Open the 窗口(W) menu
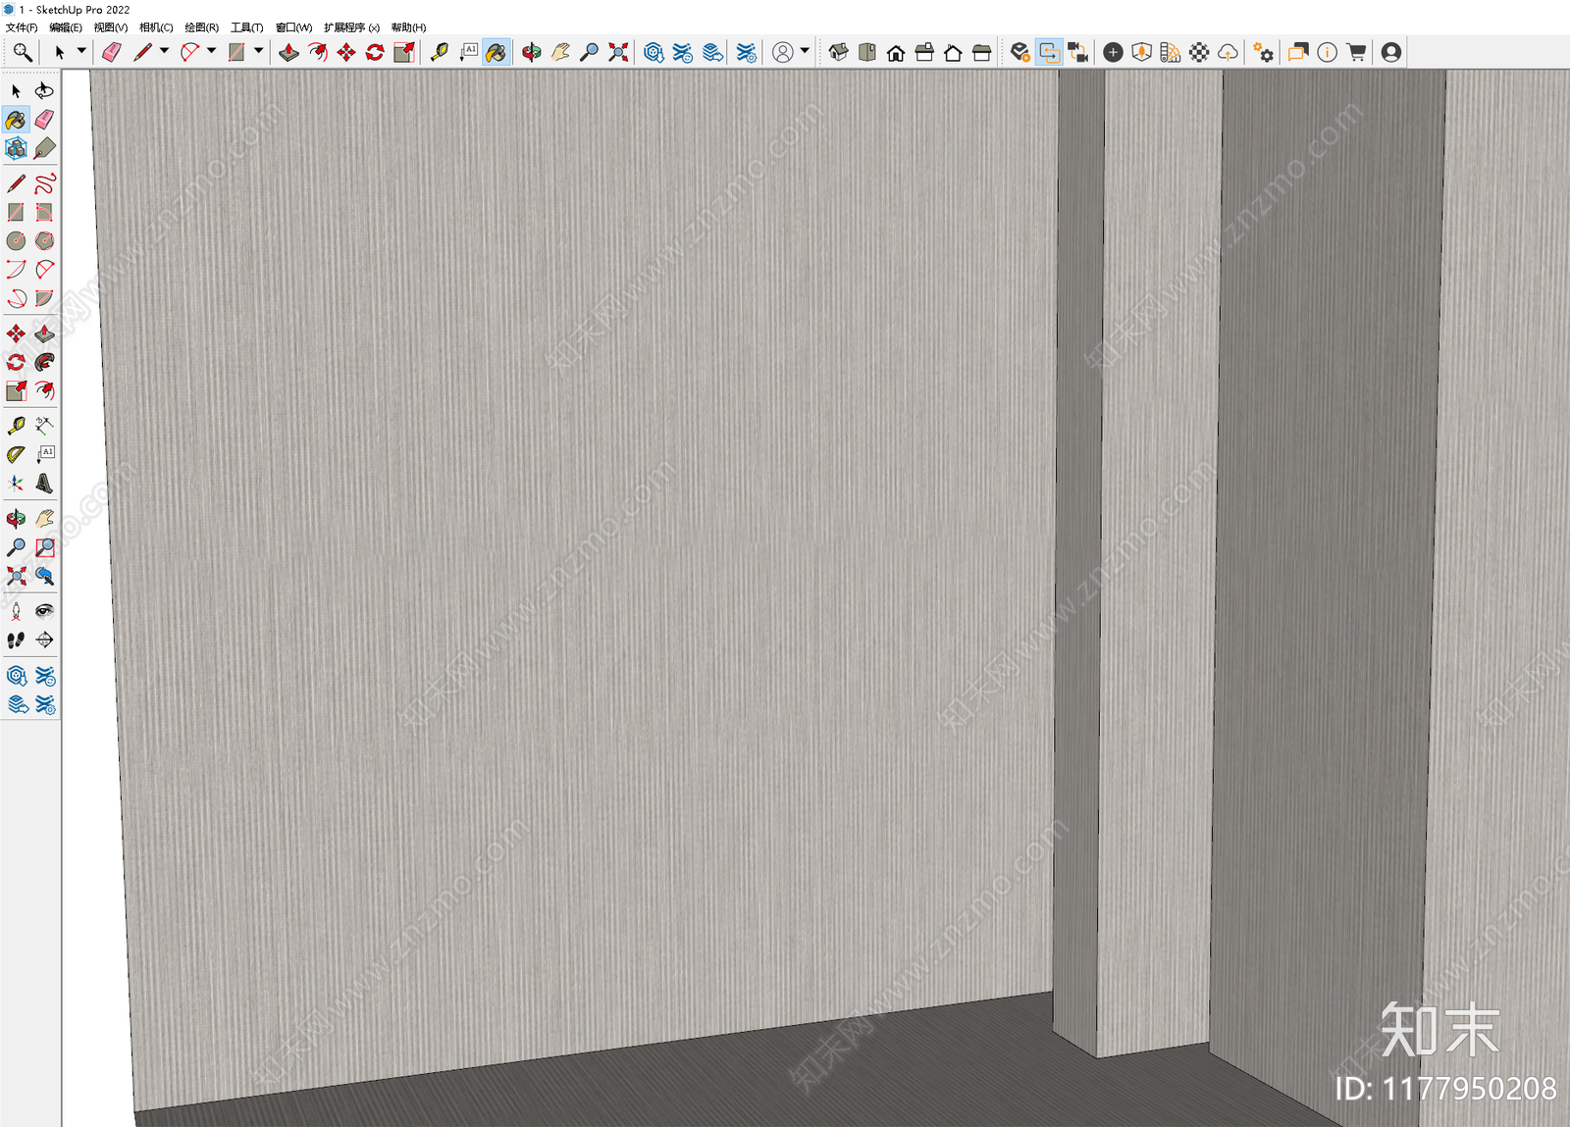The height and width of the screenshot is (1127, 1570). pos(294,27)
